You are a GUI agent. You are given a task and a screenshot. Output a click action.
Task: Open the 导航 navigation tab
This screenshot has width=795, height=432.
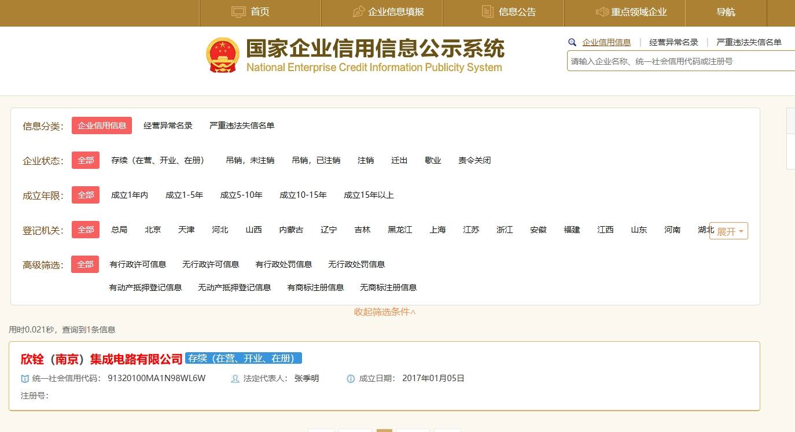(x=726, y=12)
